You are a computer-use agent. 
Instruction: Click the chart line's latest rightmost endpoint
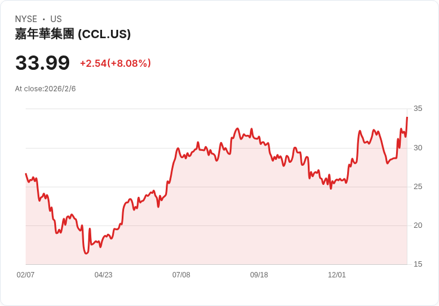point(407,118)
